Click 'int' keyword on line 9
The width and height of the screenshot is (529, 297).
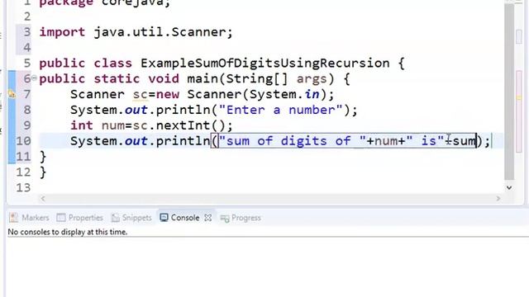82,125
